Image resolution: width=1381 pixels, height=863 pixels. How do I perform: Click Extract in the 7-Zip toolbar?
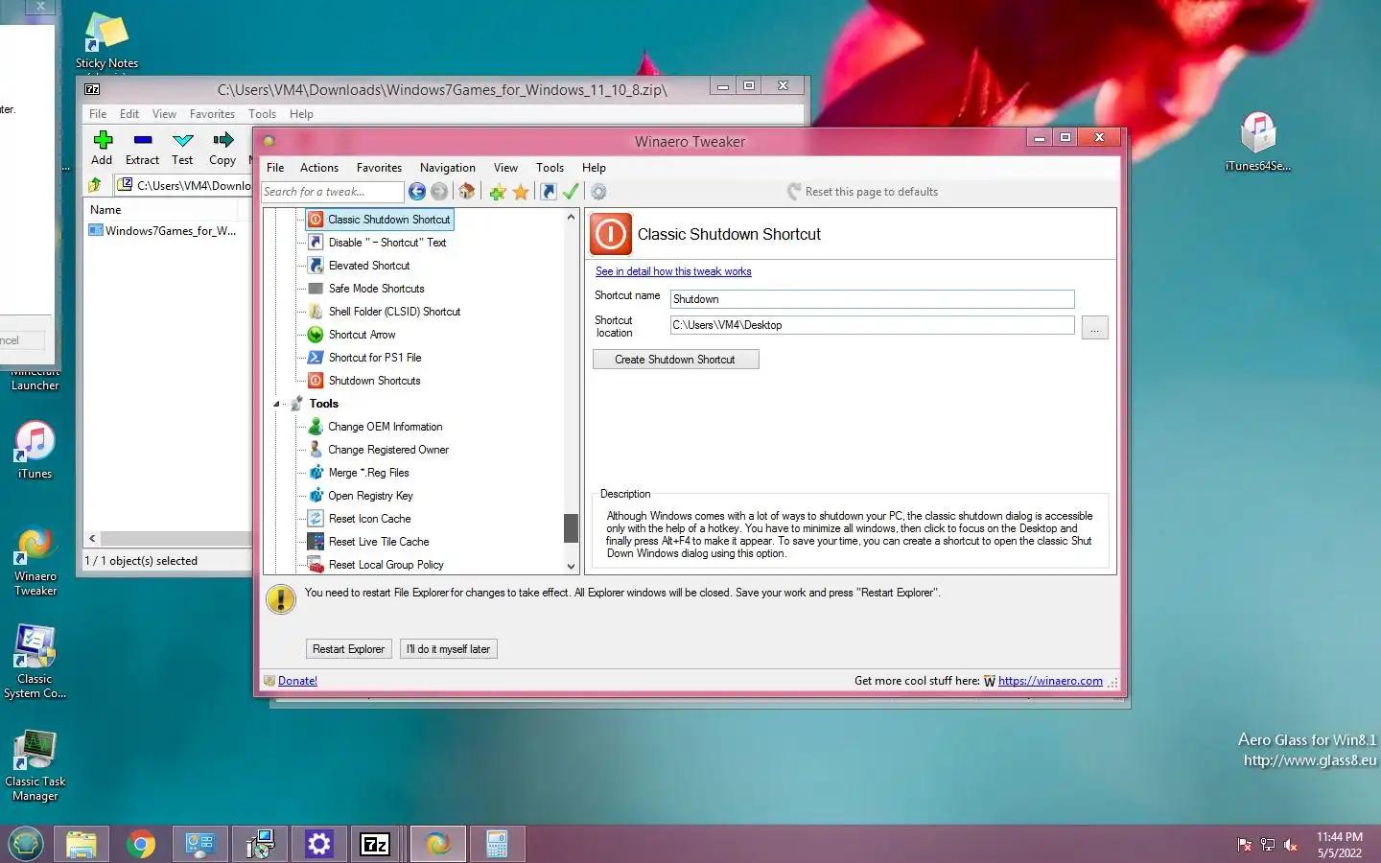click(x=142, y=149)
